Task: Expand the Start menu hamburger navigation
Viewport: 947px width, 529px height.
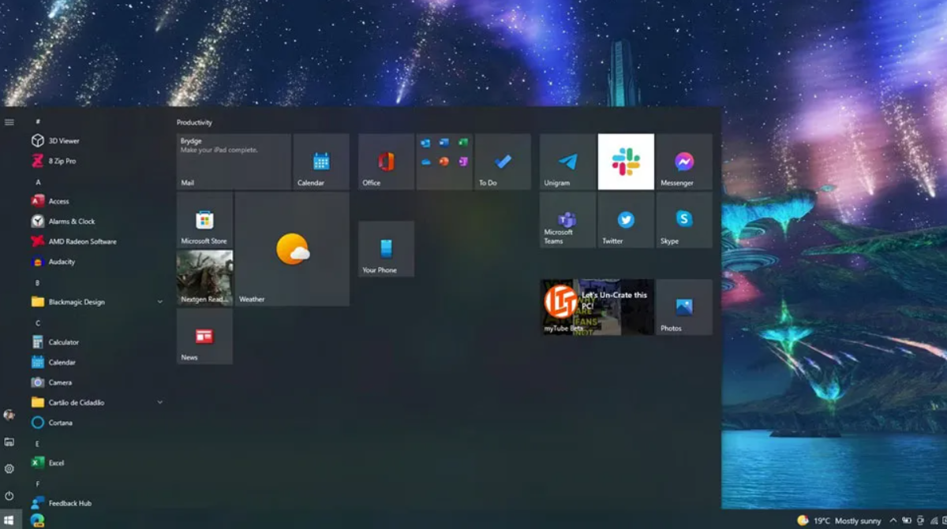Action: click(9, 122)
